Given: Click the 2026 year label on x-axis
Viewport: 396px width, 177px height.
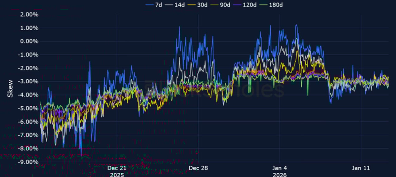Looking at the screenshot, I should point(279,175).
